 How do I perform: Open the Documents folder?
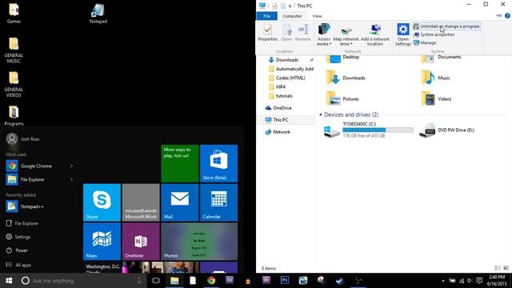point(442,58)
